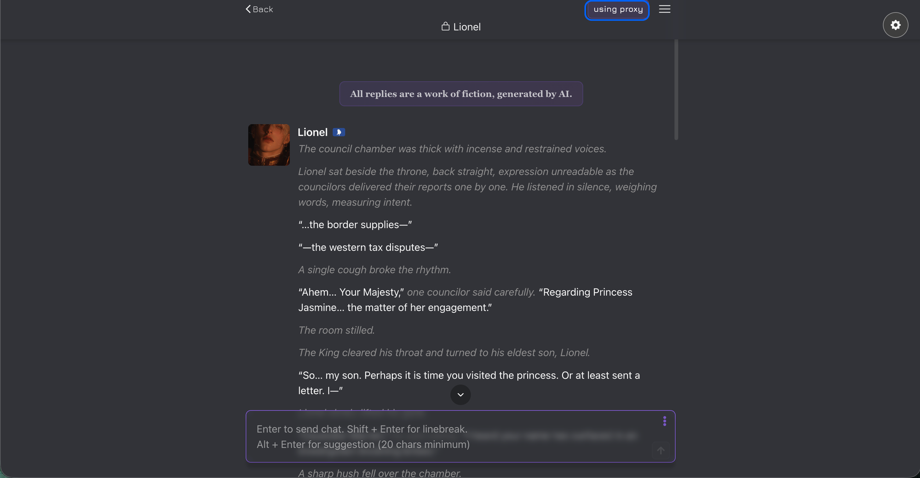The height and width of the screenshot is (478, 920).
Task: Send the message with the up-arrow icon
Action: coord(661,451)
